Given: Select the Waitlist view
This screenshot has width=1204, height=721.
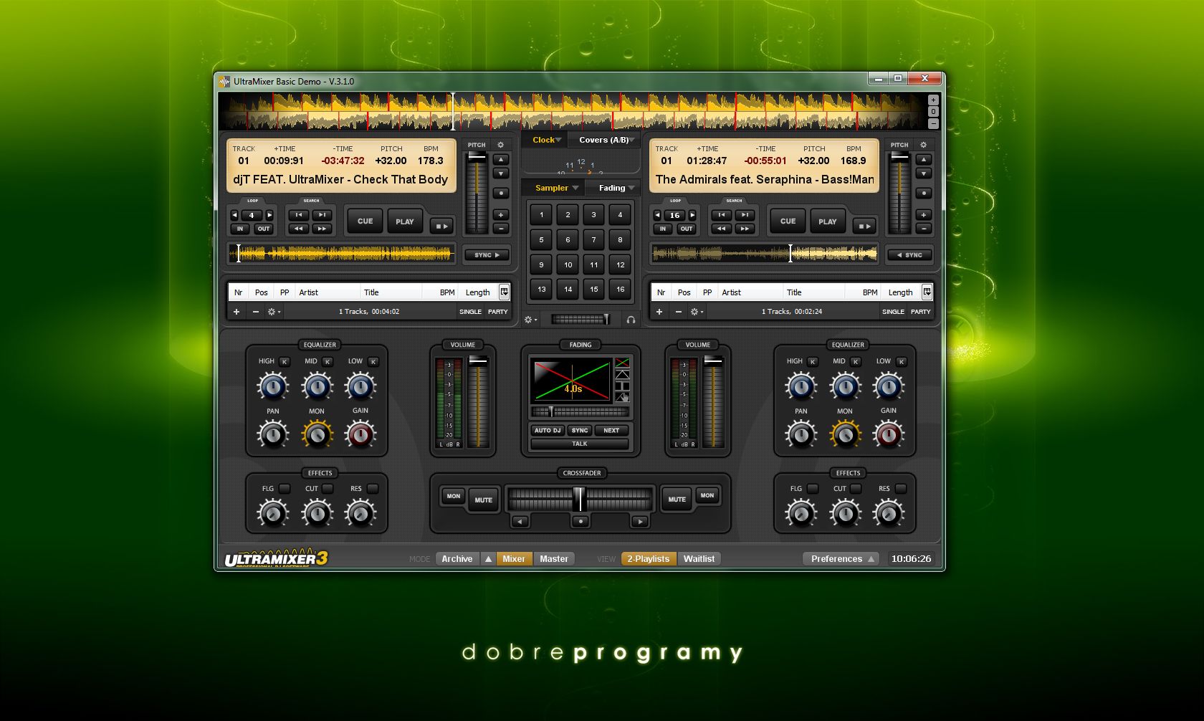Looking at the screenshot, I should (699, 558).
